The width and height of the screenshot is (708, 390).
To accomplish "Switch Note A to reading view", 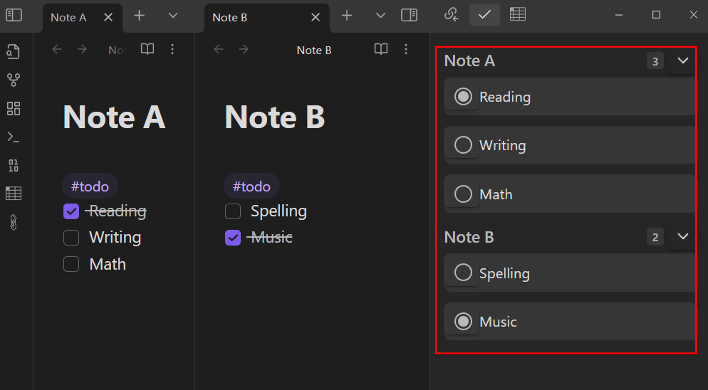I will coord(147,49).
